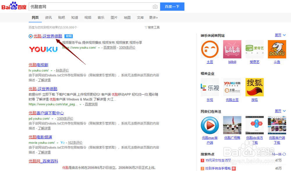This screenshot has height=171, width=291.
Task: Refresh hot searches with 换一换
Action: pyautogui.click(x=277, y=154)
